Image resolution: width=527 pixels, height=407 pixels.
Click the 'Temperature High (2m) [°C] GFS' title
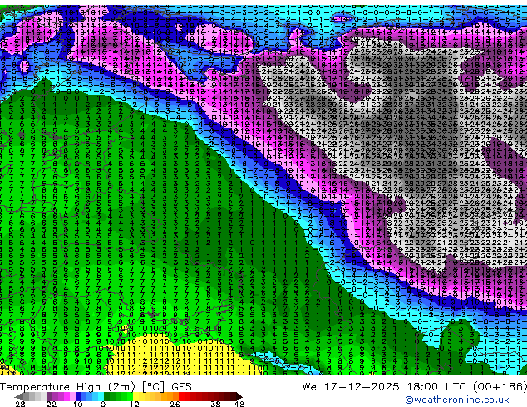[x=96, y=387]
